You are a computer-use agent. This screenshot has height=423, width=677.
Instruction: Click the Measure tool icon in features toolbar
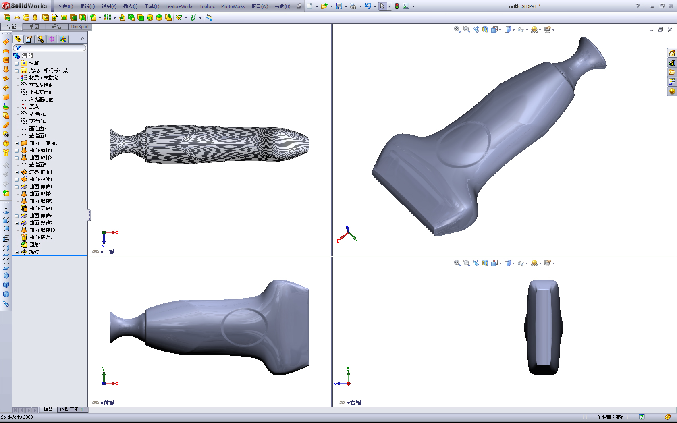click(x=209, y=17)
